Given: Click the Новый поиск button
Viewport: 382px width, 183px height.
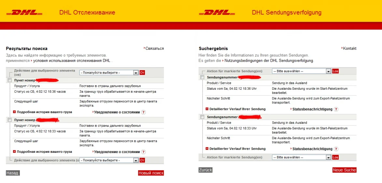Looking at the screenshot, I should [151, 173].
